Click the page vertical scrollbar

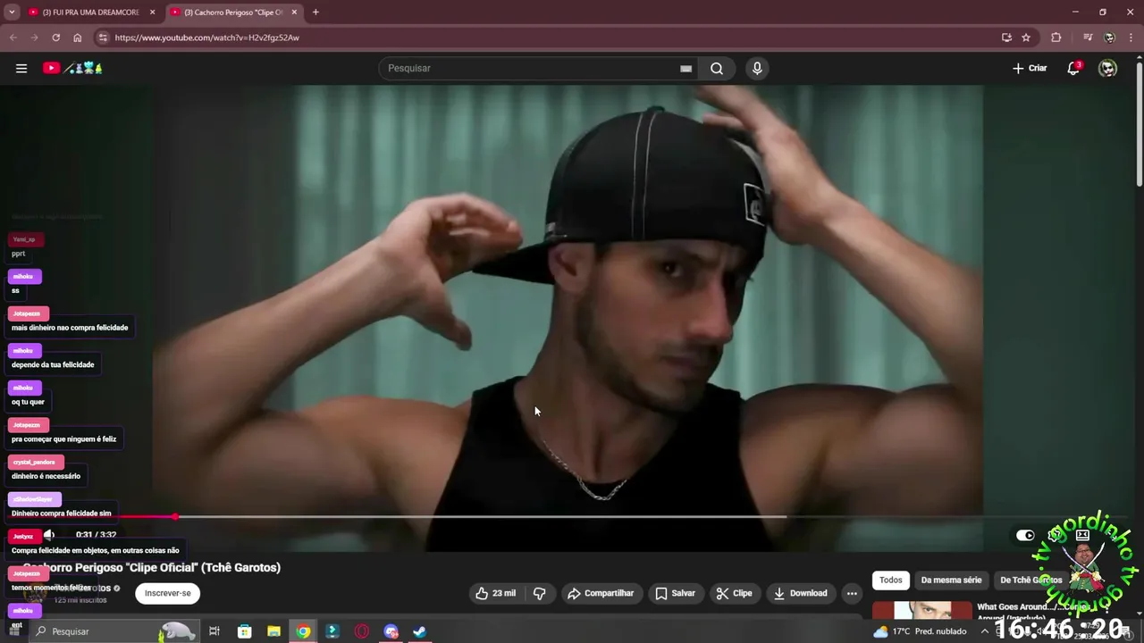1139,125
